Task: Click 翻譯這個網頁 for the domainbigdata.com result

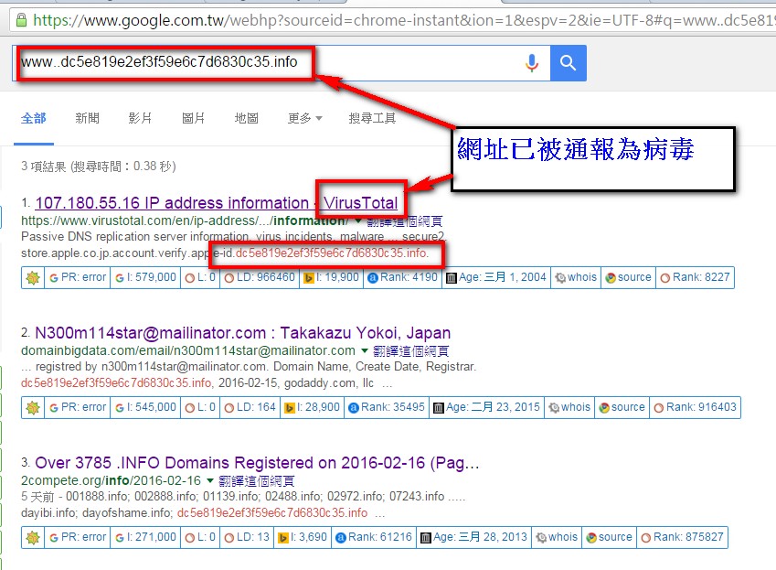Action: click(410, 351)
